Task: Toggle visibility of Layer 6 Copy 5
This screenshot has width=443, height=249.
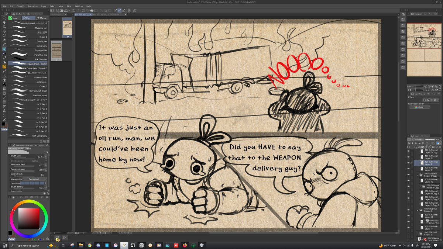Action: pos(408,192)
